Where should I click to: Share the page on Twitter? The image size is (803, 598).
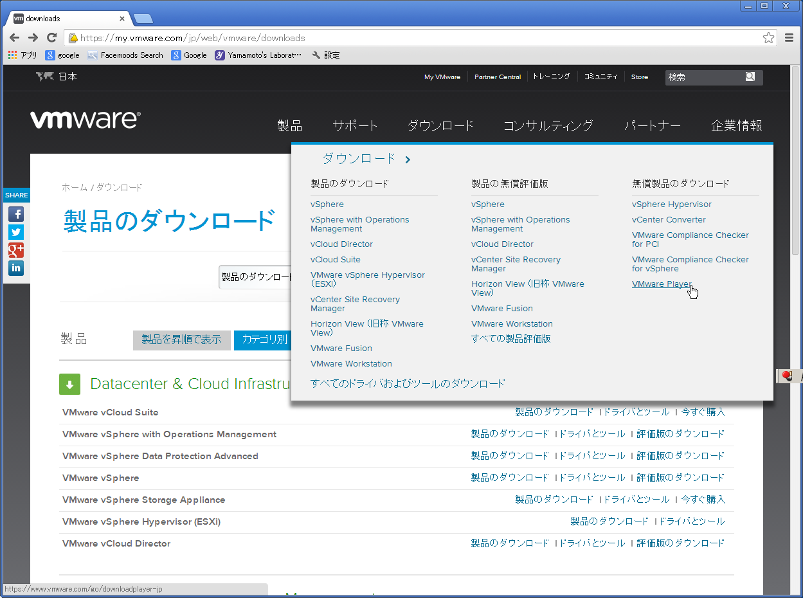pyautogui.click(x=16, y=232)
